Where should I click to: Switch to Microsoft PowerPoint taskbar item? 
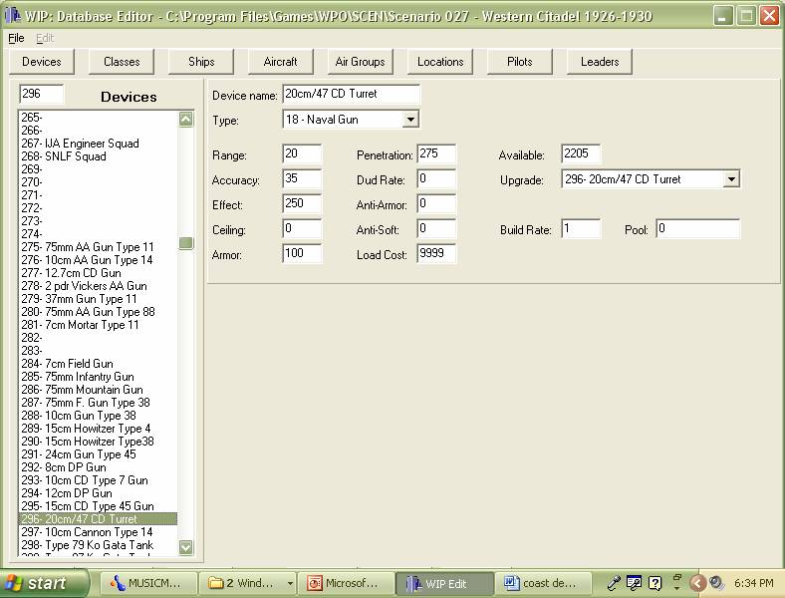(345, 583)
